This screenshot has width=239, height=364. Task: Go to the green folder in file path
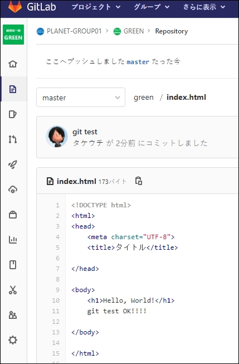click(144, 98)
